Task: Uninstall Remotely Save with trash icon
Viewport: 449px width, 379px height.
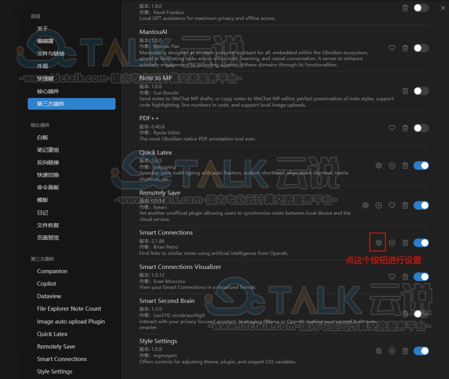Action: point(405,205)
